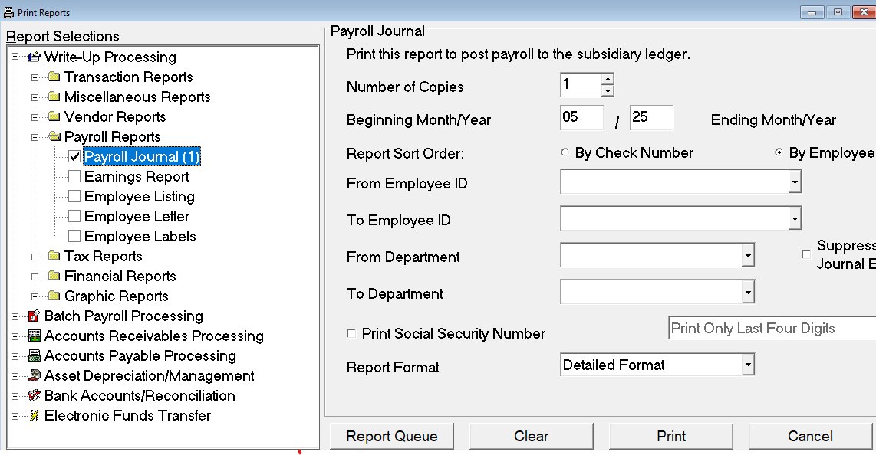Click the Accounts Payable Processing icon

click(x=33, y=355)
